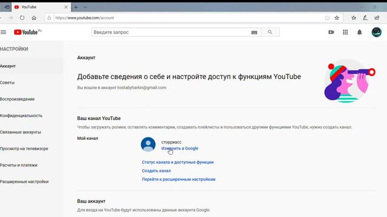Open the YouTube hamburger guide menu
The image size is (387, 217).
click(3, 32)
